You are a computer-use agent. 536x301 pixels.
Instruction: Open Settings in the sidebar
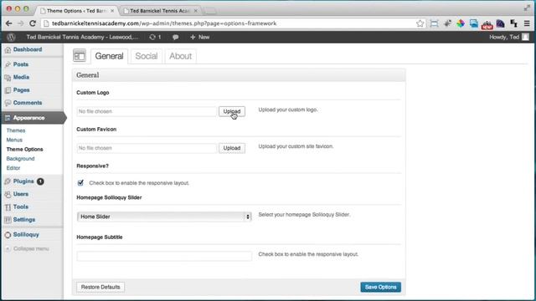click(x=24, y=219)
